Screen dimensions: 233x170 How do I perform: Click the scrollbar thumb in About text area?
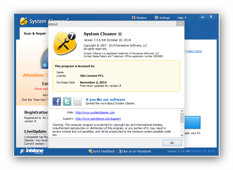pos(182,118)
